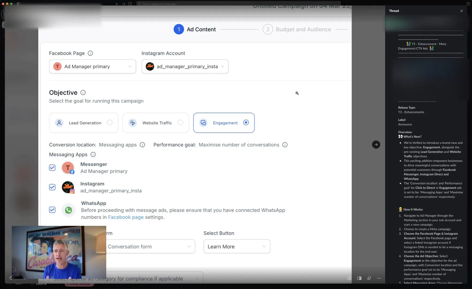Uncheck the Instagram checkbox
This screenshot has height=289, width=472.
click(52, 187)
